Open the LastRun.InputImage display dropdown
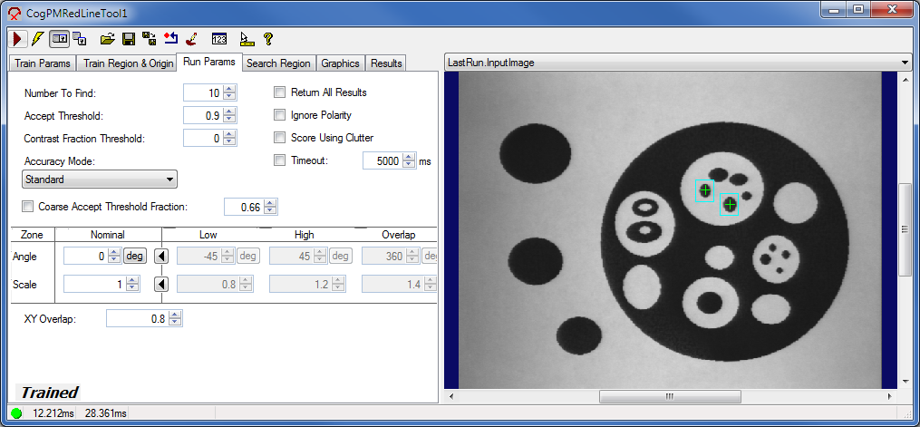This screenshot has height=427, width=920. click(x=678, y=63)
